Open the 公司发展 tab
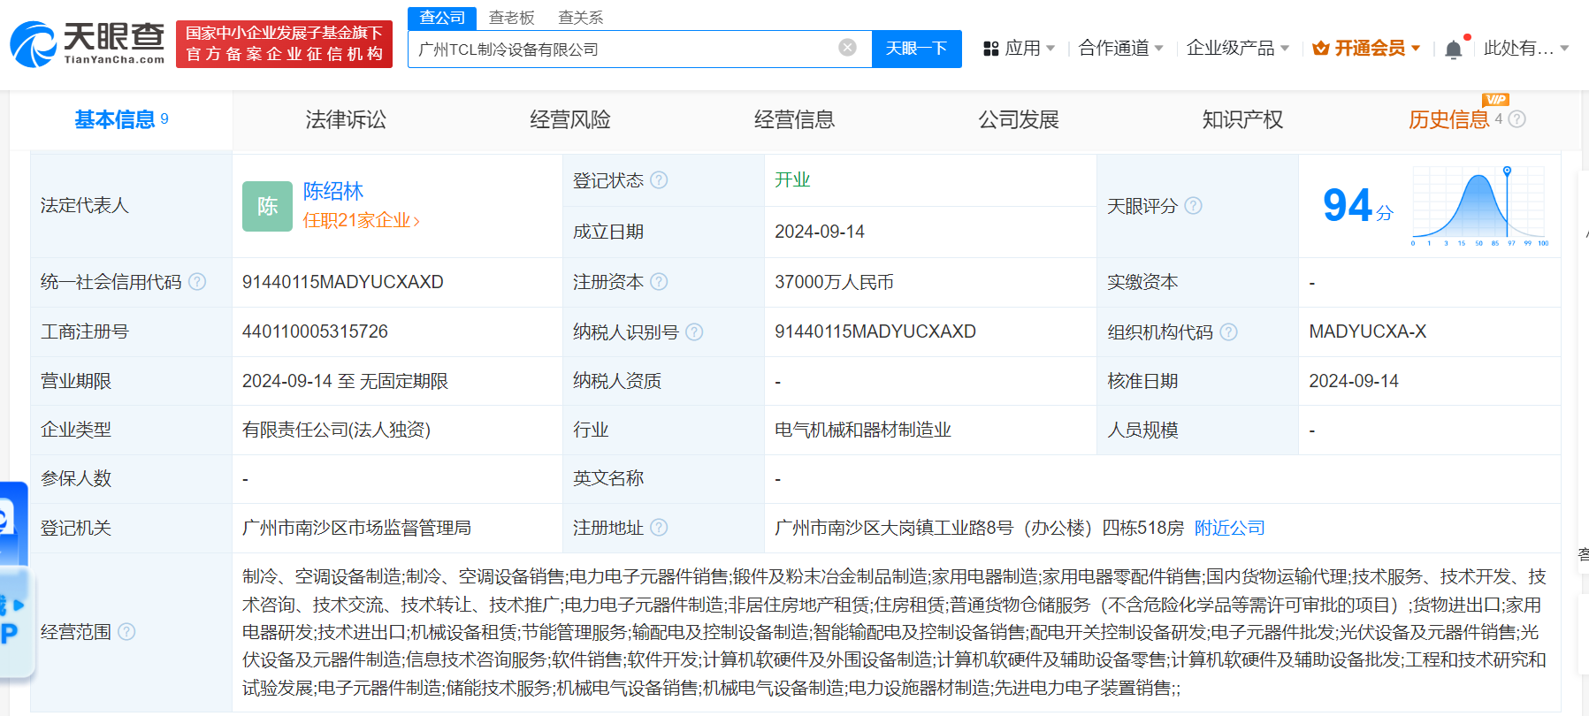The image size is (1589, 716). click(x=1019, y=119)
